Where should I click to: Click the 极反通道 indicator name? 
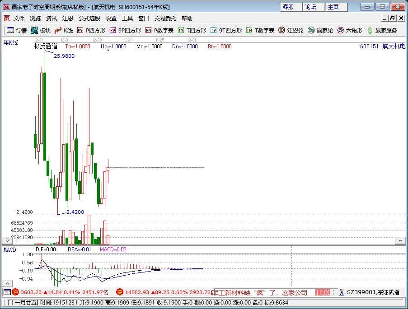coord(46,46)
